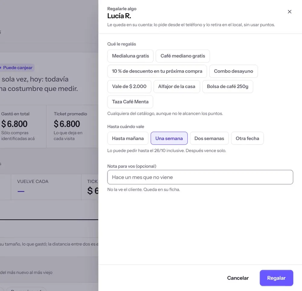Click the 'Hasta cuándo vale' label
The height and width of the screenshot is (291, 302).
point(126,127)
